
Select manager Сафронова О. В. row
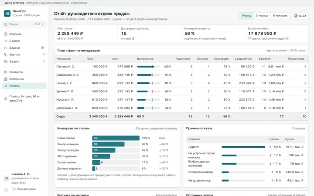point(181,75)
